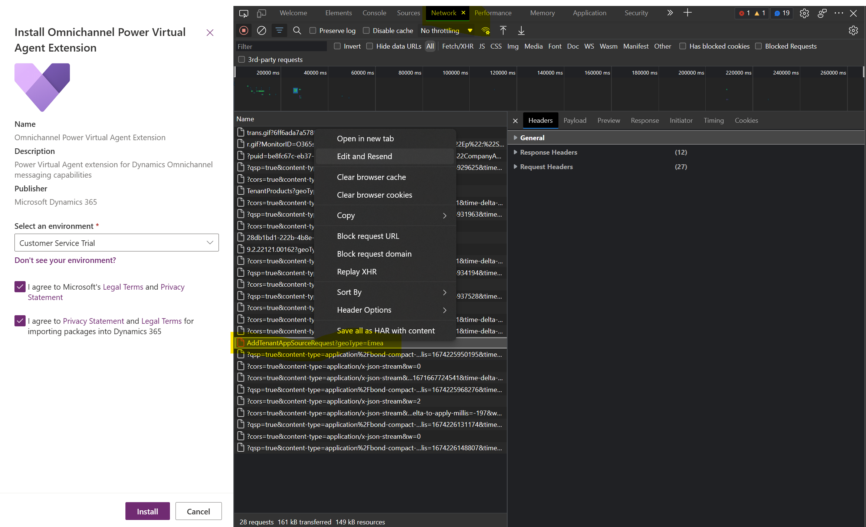
Task: Open Don't see your environment link
Action: pos(65,260)
